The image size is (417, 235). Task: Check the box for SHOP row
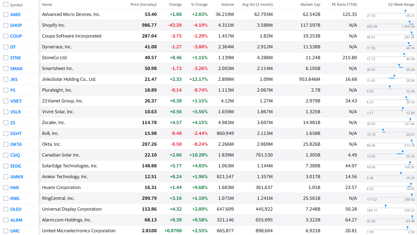click(x=6, y=25)
